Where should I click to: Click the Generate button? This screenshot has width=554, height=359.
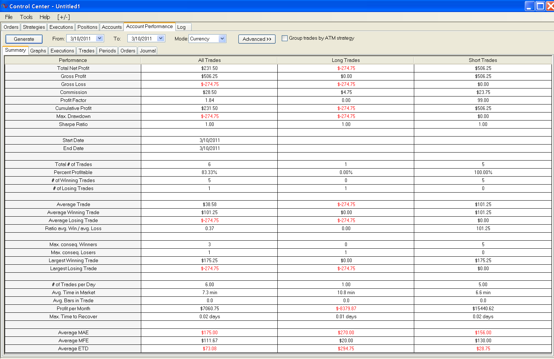[24, 39]
